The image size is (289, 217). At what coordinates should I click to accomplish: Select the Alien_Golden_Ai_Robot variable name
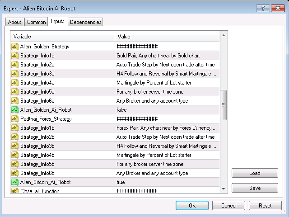pos(46,110)
